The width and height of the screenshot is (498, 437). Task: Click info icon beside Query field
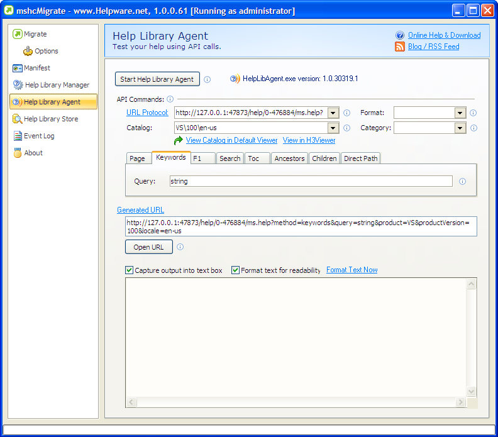(x=462, y=181)
